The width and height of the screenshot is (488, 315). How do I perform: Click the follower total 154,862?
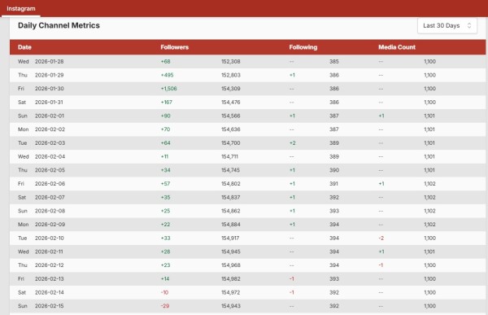pyautogui.click(x=231, y=211)
